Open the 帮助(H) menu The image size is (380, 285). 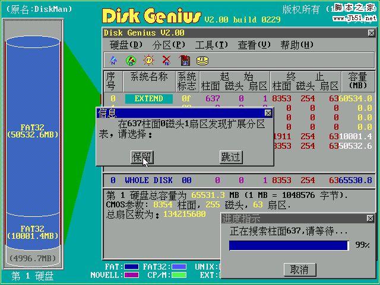click(x=297, y=45)
